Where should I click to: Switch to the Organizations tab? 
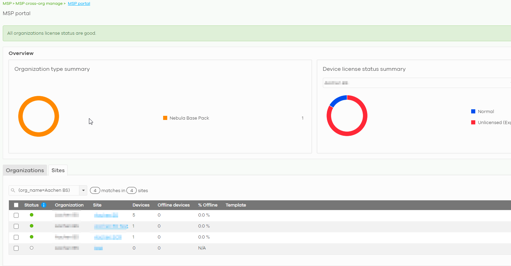click(x=25, y=170)
